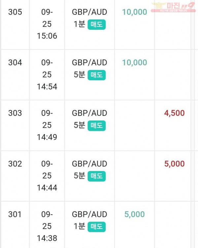Select trade number 304
Image resolution: width=198 pixels, height=248 pixels.
coord(15,62)
